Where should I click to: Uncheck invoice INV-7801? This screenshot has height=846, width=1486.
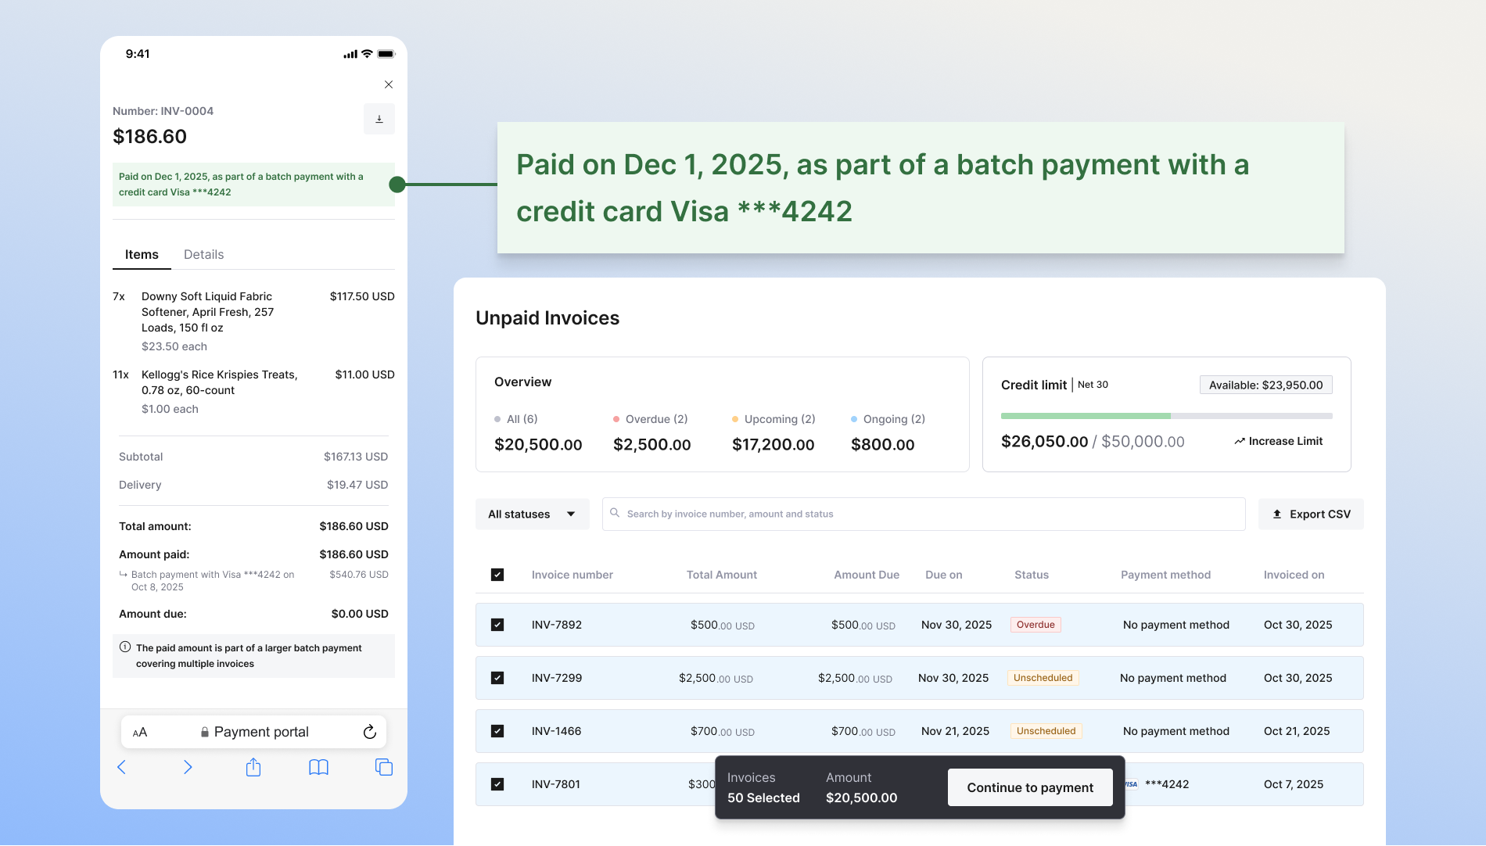(497, 784)
